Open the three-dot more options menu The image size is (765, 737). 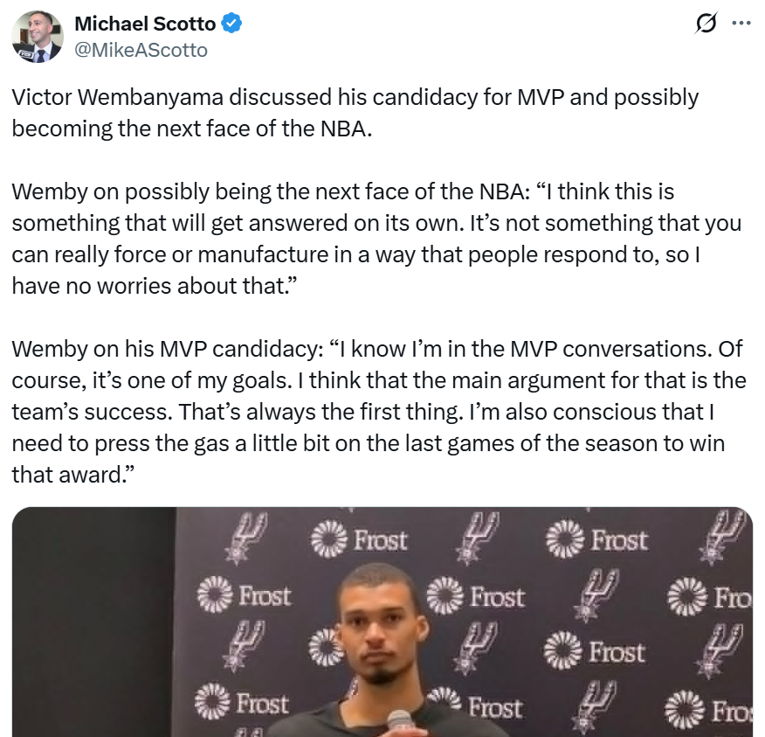coord(740,24)
